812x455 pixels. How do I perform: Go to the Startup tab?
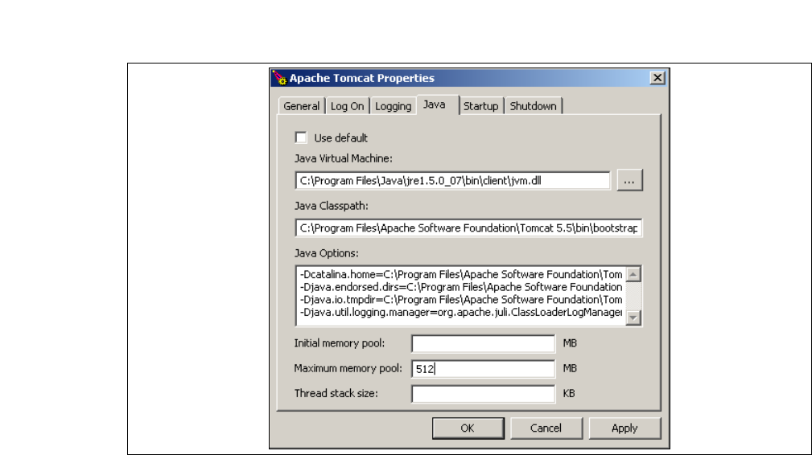[480, 106]
